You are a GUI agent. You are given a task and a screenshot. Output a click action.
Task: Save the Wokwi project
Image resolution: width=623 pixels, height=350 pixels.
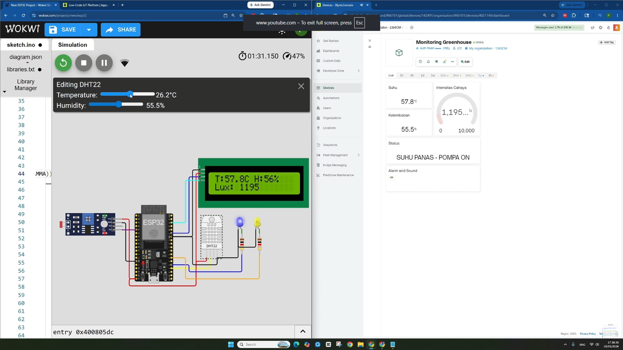(63, 30)
